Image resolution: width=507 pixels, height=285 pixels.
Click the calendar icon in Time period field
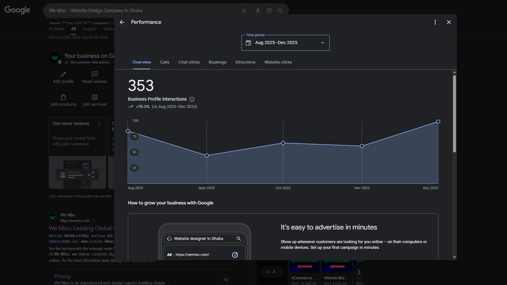[248, 43]
